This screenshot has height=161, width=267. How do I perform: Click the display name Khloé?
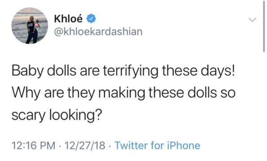pyautogui.click(x=68, y=18)
